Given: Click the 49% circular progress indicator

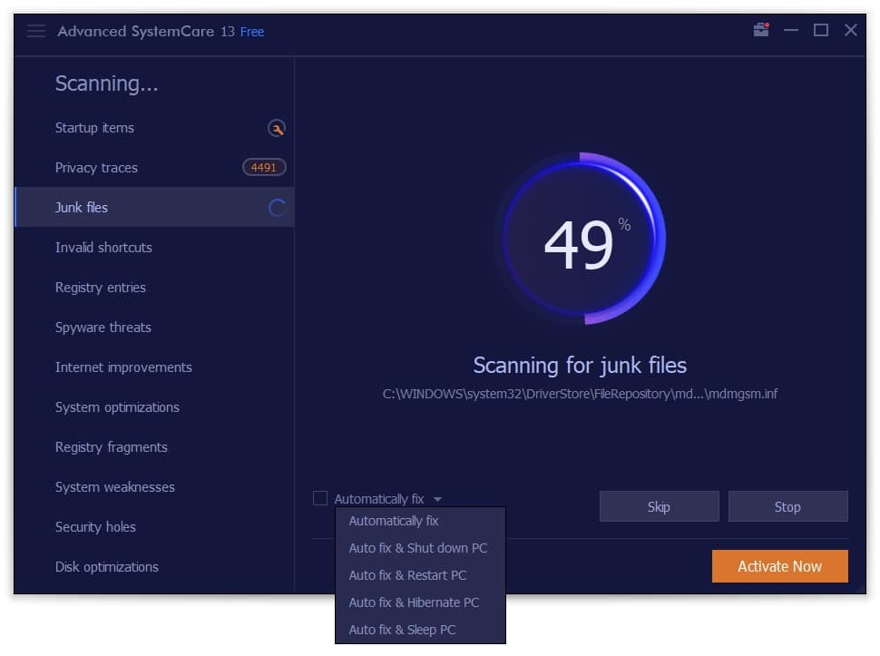Looking at the screenshot, I should [x=582, y=239].
